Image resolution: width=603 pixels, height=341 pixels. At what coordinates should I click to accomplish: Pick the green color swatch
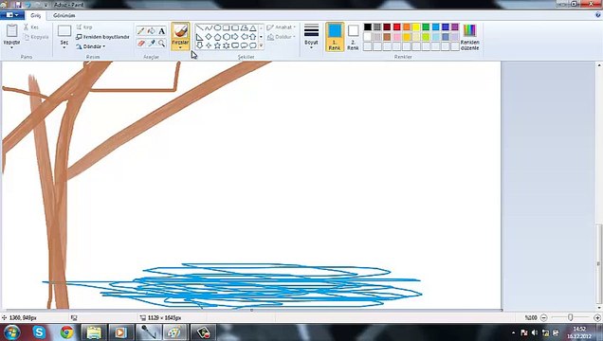pos(426,27)
